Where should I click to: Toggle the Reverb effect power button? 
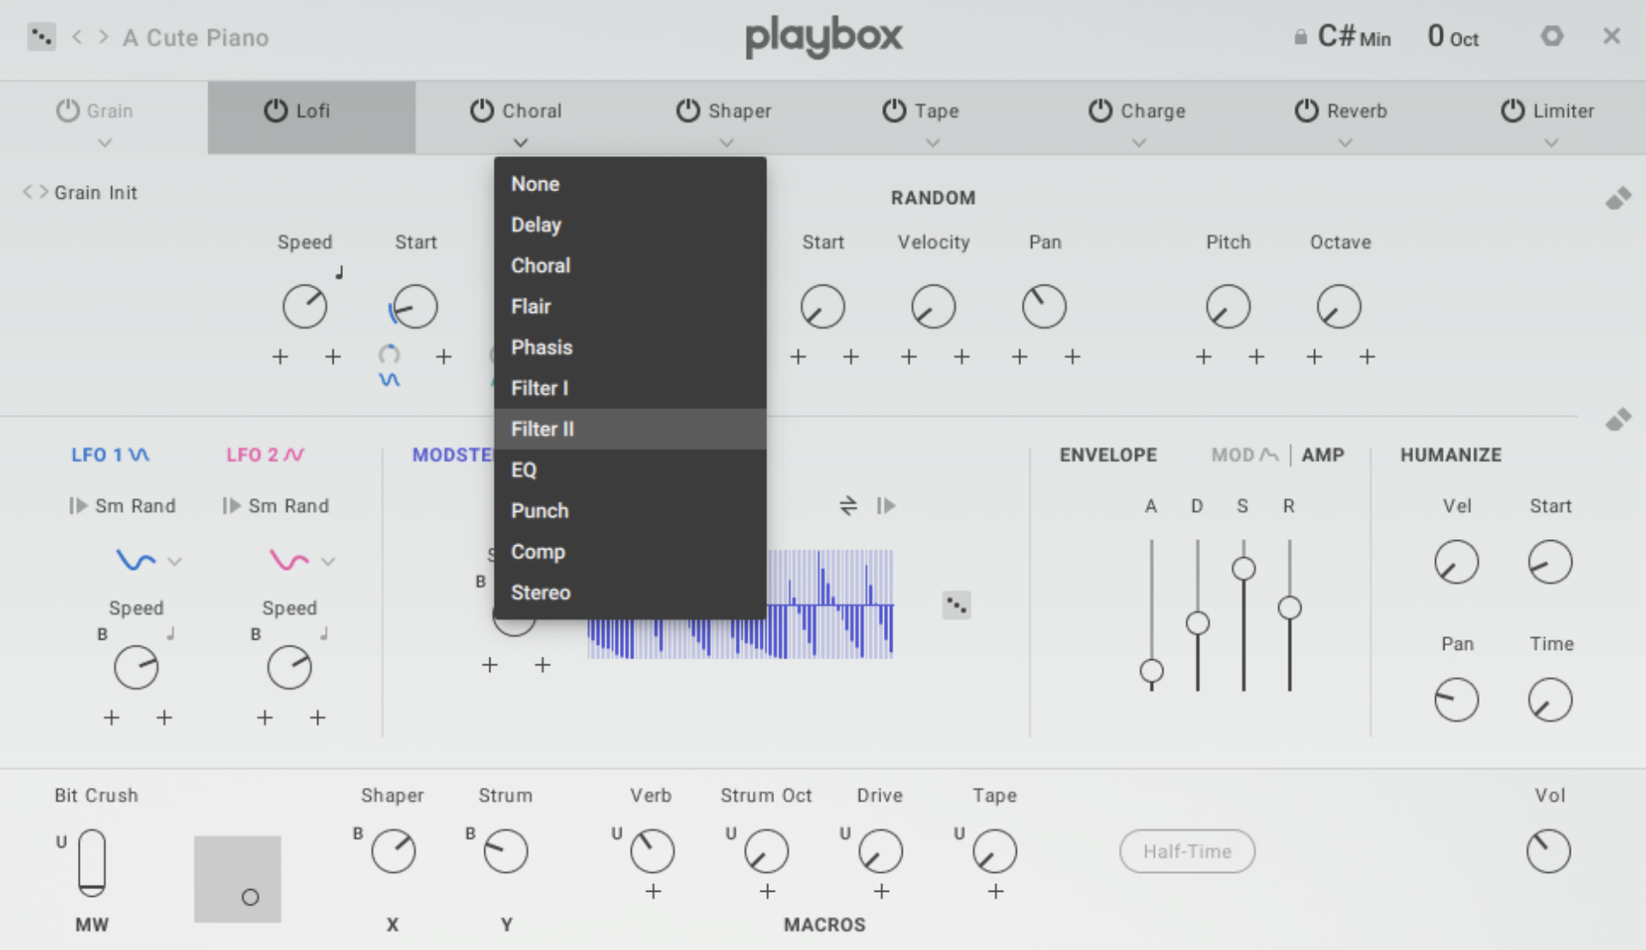[1306, 110]
